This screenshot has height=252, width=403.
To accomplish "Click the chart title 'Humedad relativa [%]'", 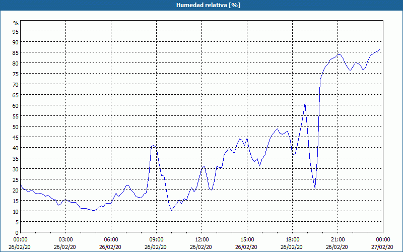I will [x=208, y=5].
